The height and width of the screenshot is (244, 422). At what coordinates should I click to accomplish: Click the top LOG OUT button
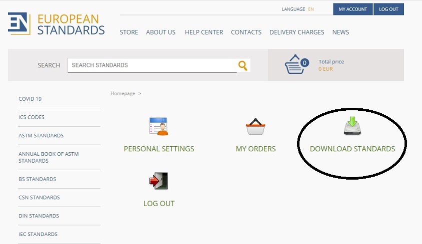point(388,9)
